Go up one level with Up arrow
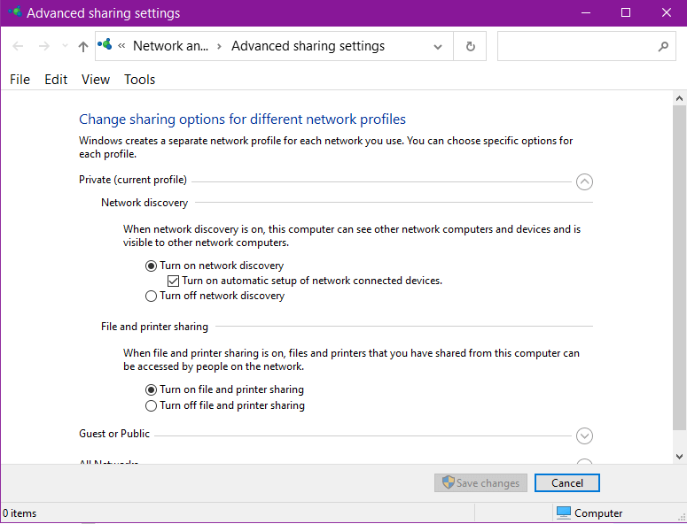Screen dimensions: 687x524 click(82, 46)
